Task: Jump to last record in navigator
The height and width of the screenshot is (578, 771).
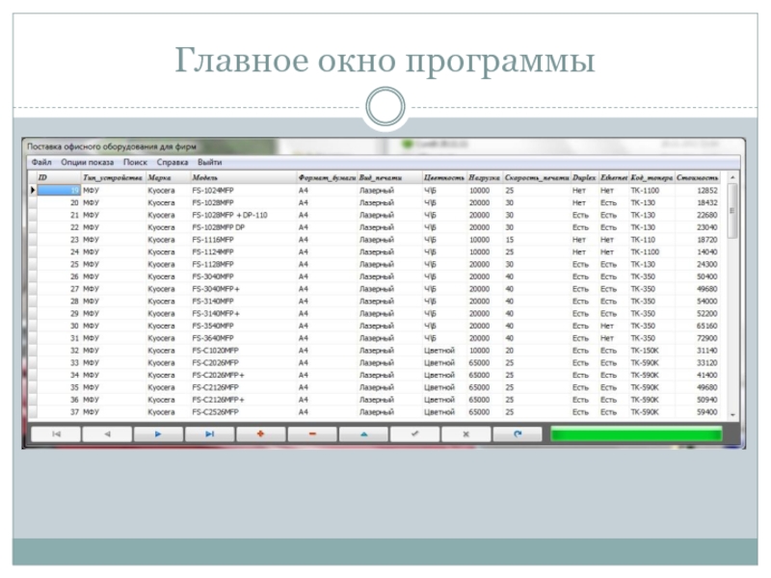Action: point(209,434)
